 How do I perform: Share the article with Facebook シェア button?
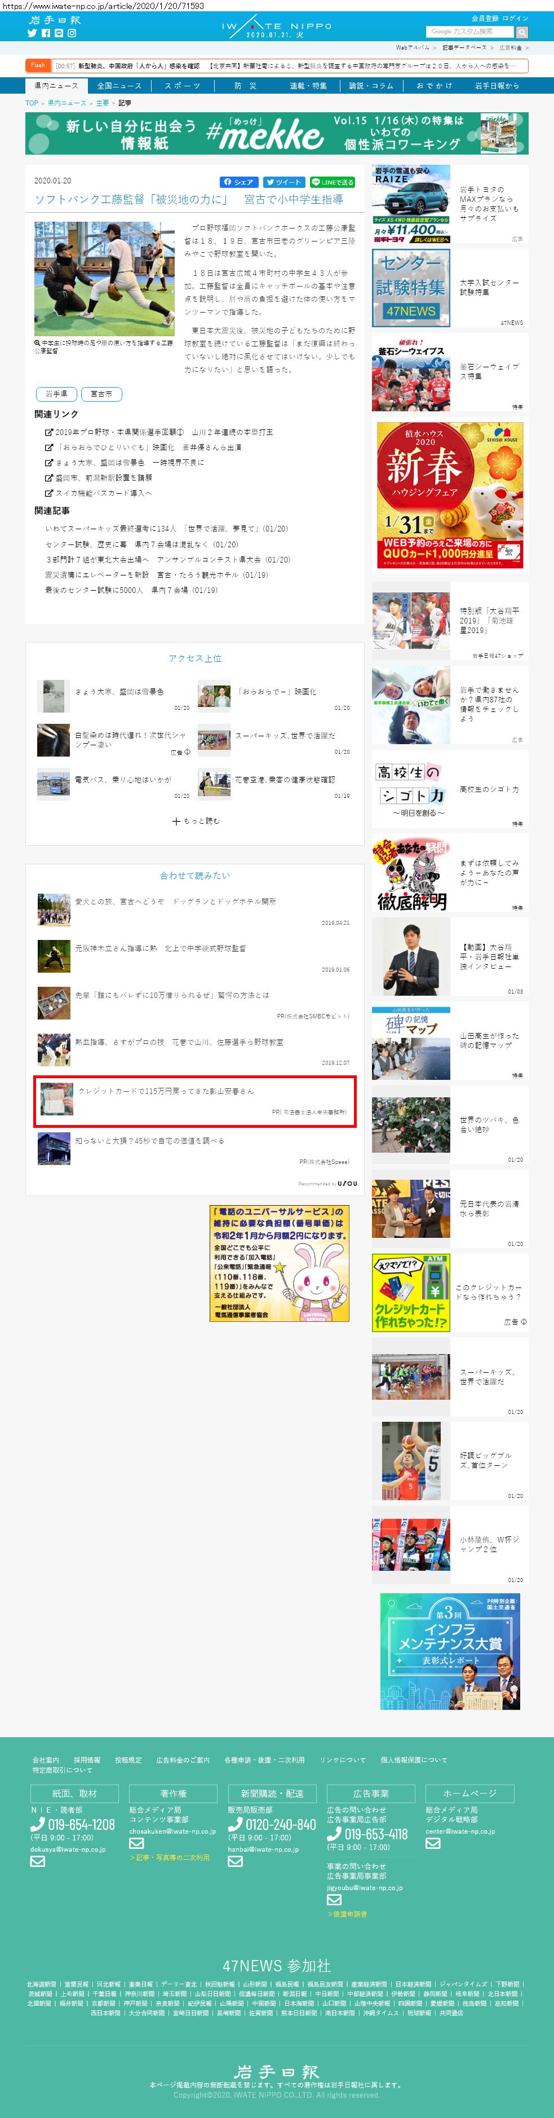point(239,182)
